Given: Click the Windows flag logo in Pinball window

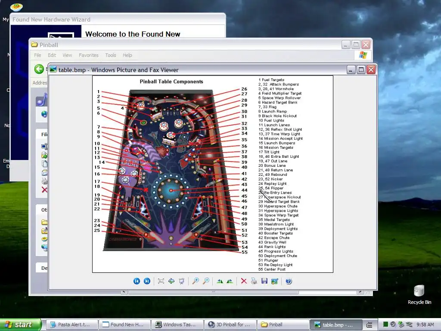Looking at the screenshot, I should click(x=363, y=55).
